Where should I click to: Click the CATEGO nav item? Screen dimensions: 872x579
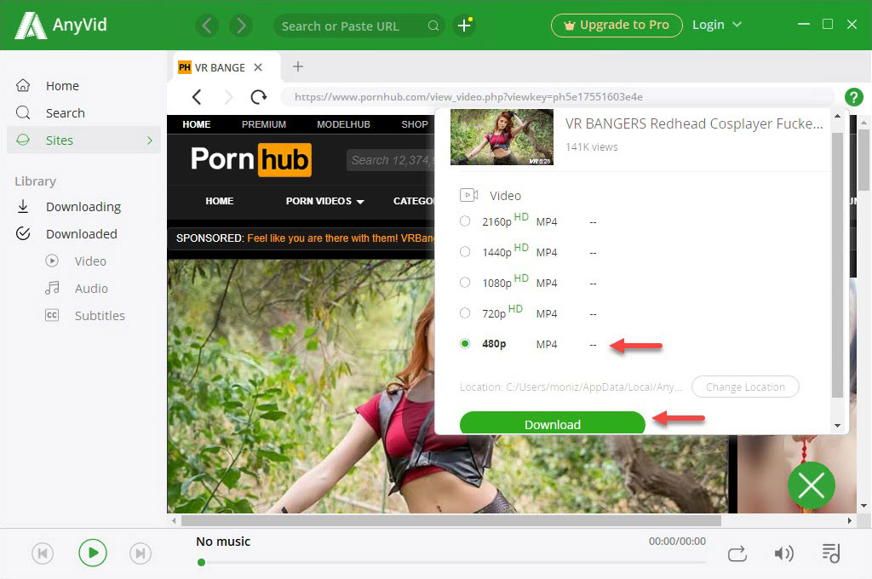[413, 201]
